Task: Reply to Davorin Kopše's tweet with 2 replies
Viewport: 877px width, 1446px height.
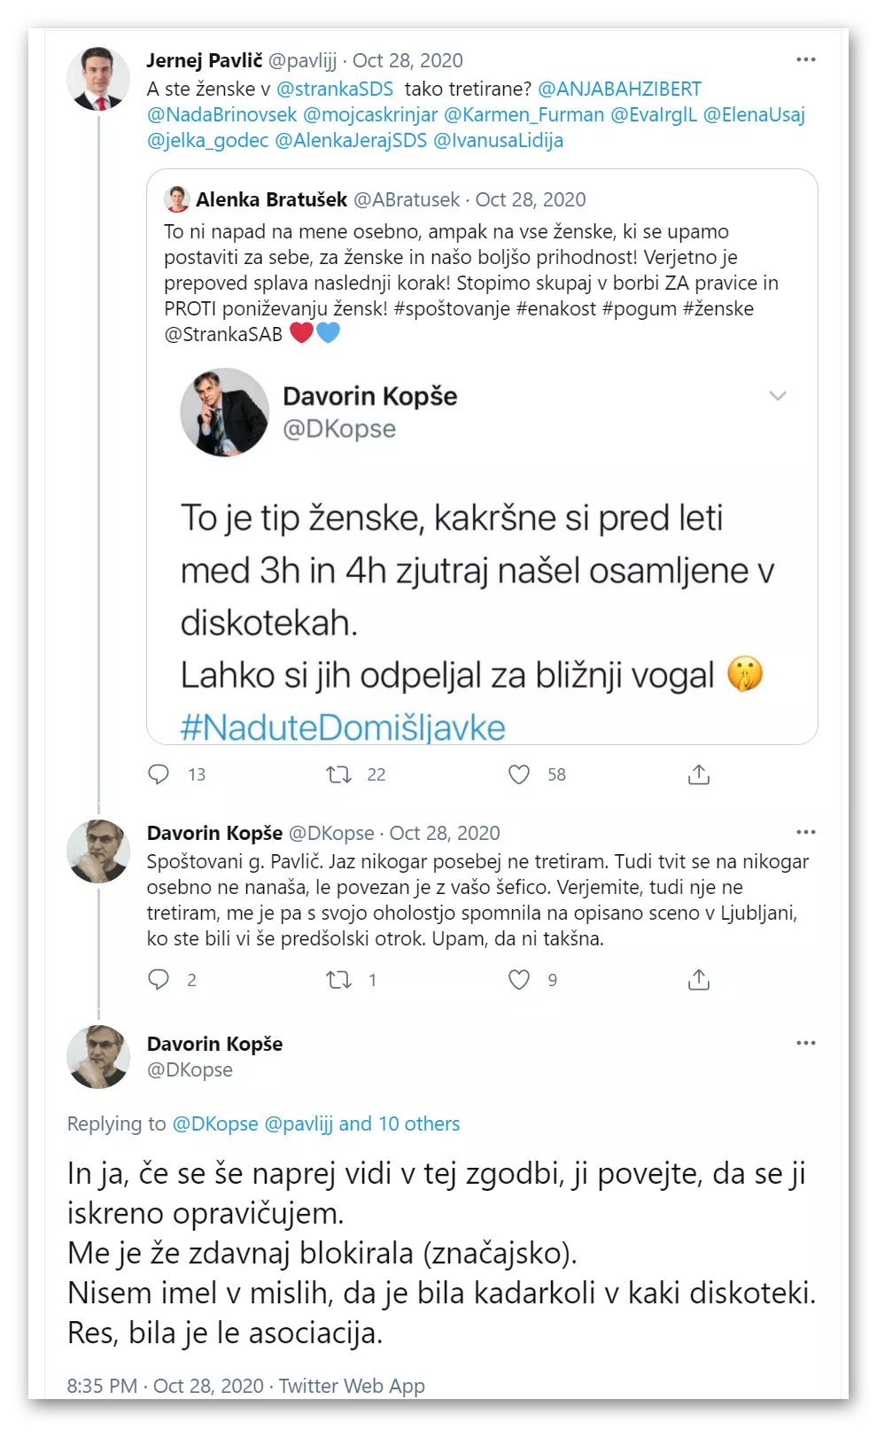Action: click(x=159, y=979)
